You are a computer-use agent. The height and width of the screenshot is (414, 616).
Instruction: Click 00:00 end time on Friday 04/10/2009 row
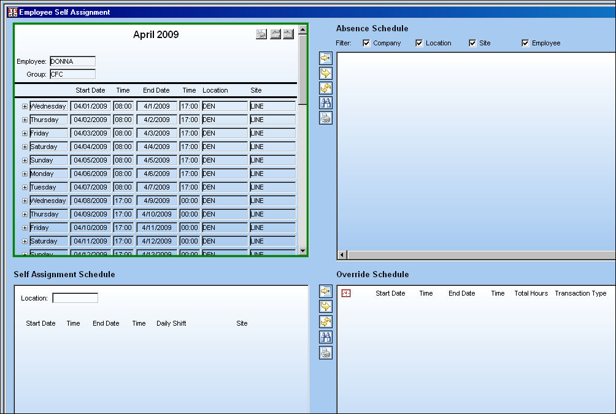pos(190,228)
